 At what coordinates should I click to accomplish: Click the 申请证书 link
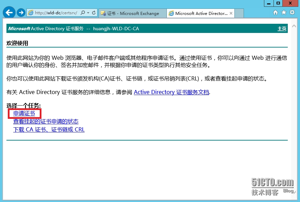pos(24,113)
